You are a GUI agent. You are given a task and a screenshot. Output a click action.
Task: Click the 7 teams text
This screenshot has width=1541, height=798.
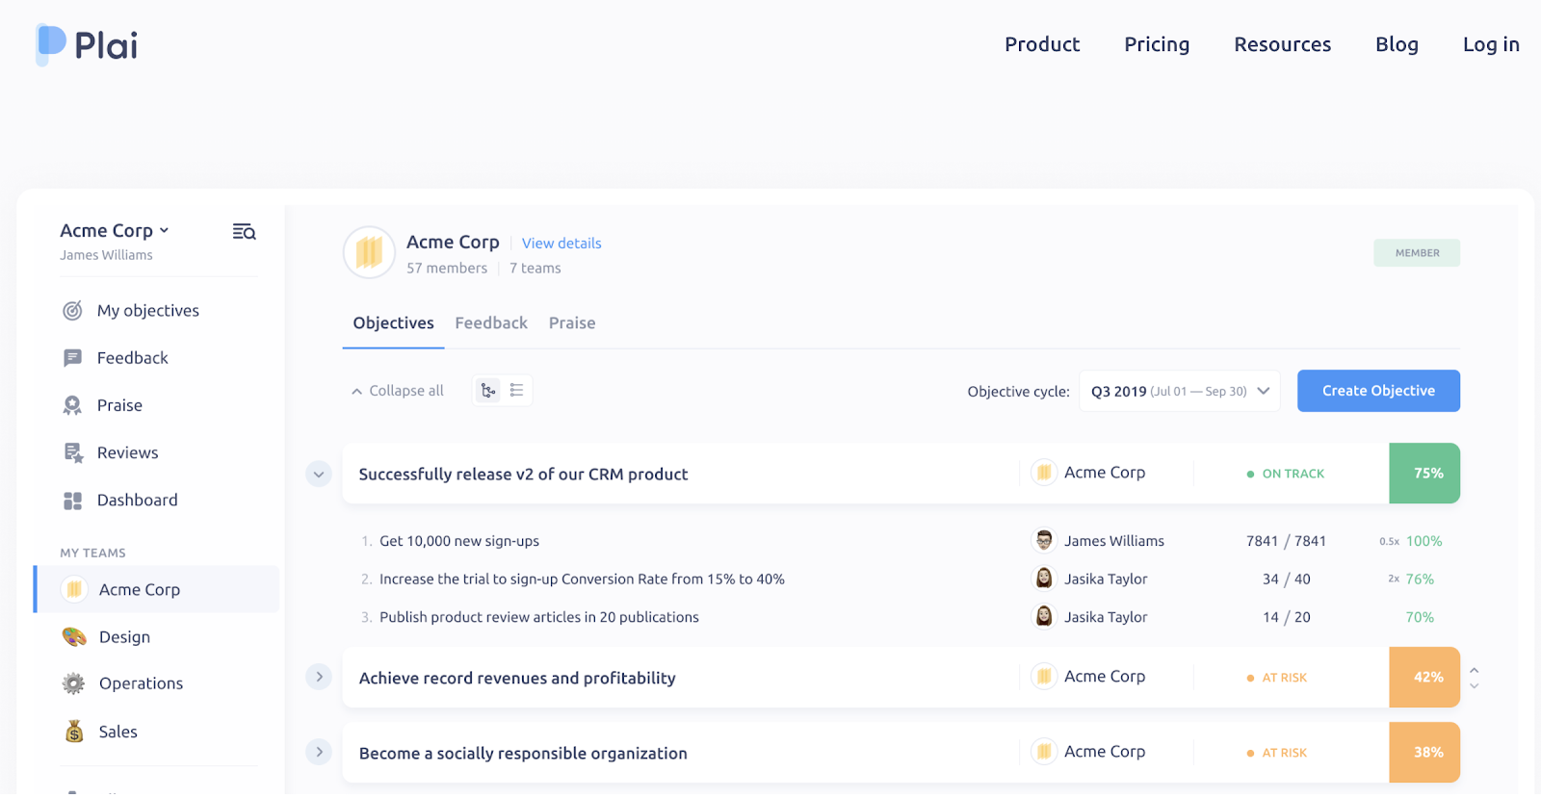pyautogui.click(x=535, y=269)
